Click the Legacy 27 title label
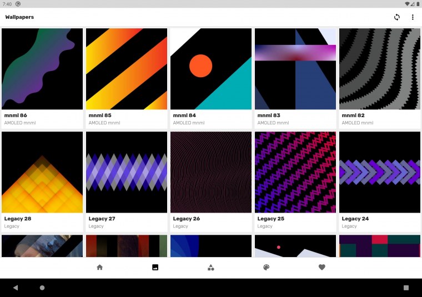Screen dimensions: 422x297 102,219
